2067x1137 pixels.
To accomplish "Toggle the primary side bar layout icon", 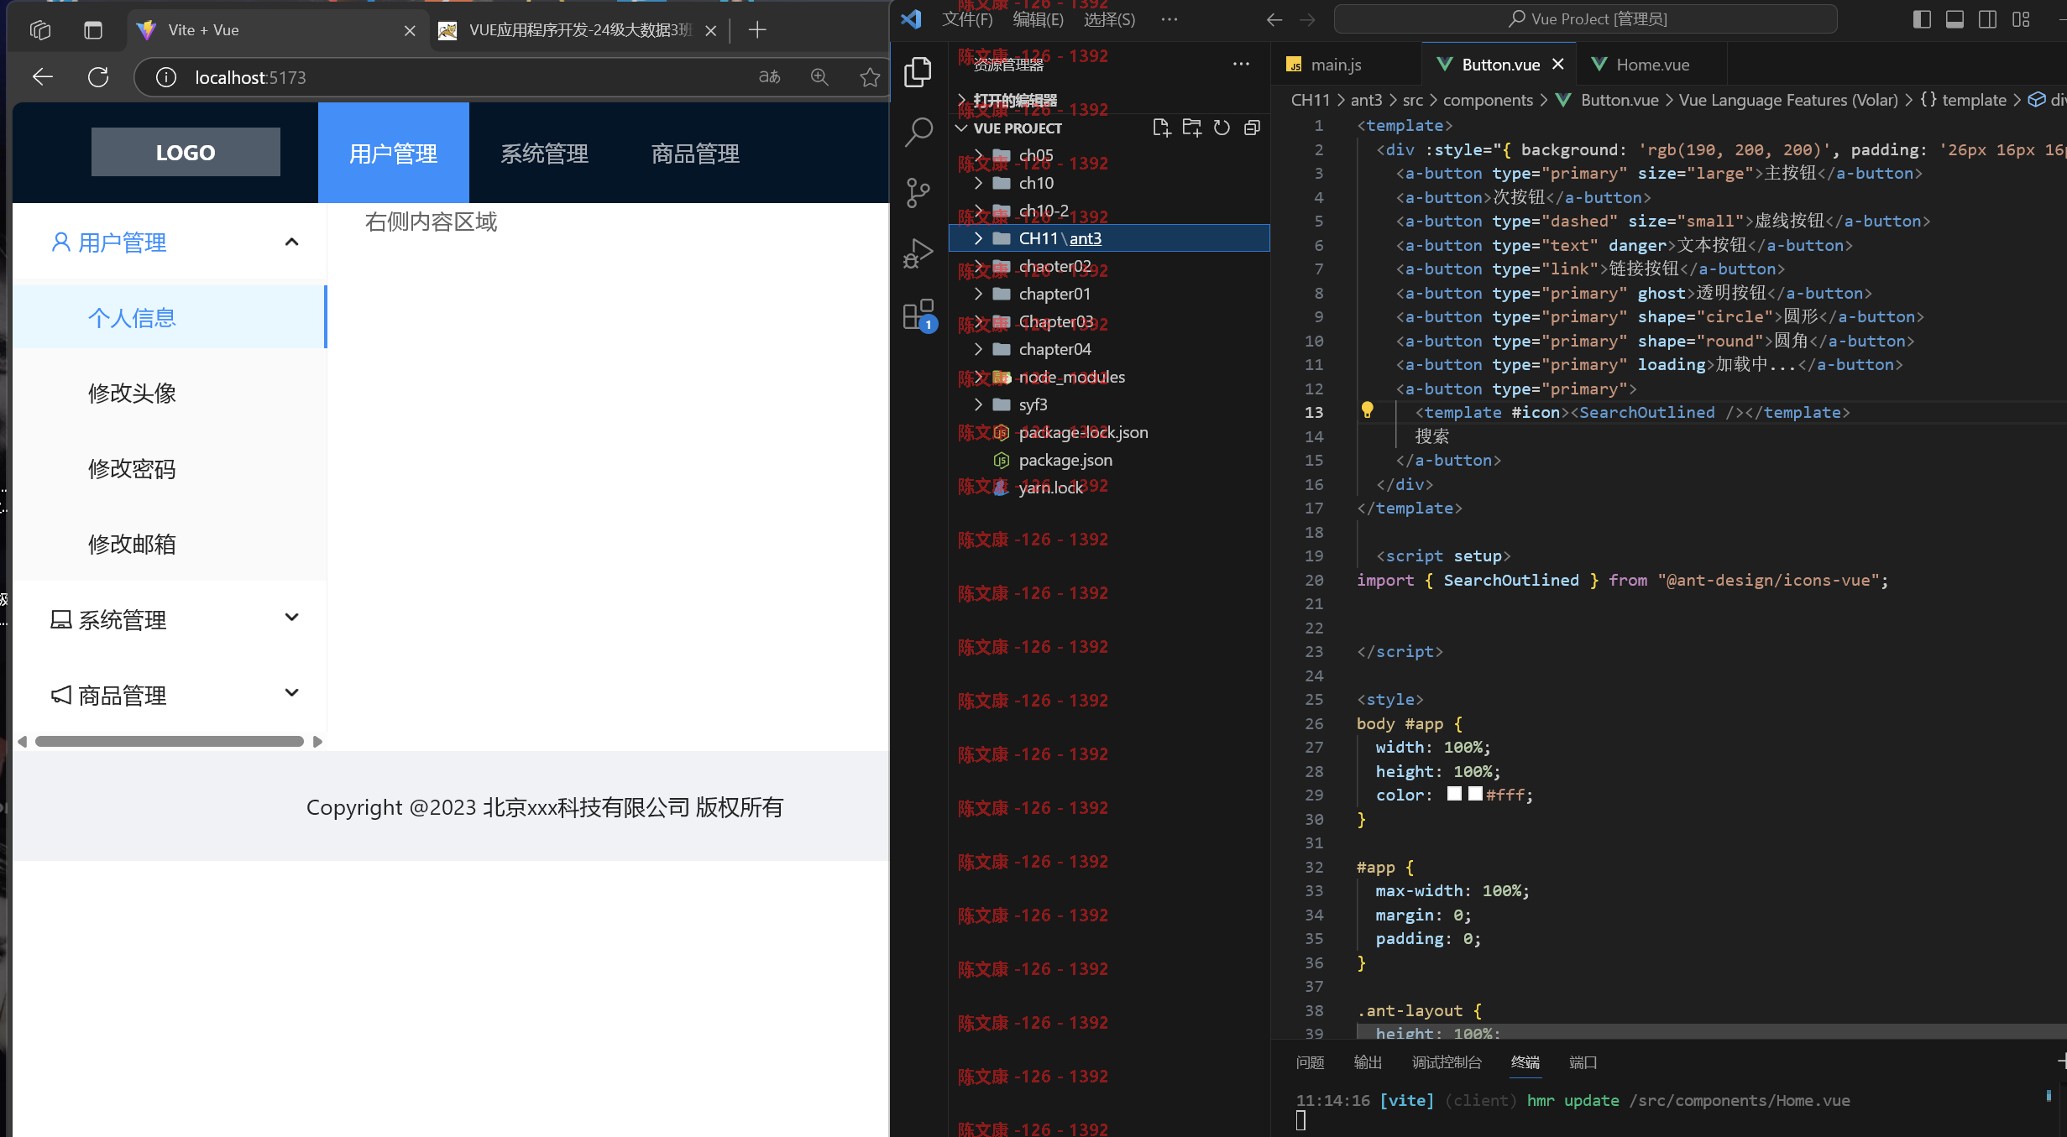I will pos(1922,19).
